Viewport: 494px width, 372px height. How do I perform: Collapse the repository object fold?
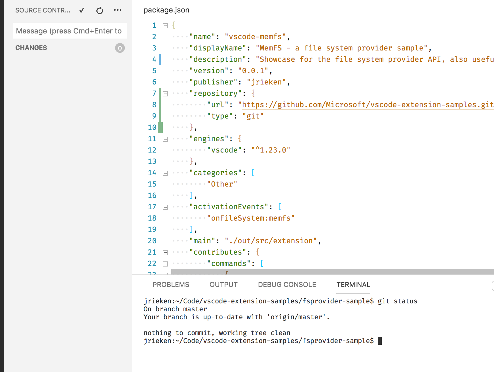(x=165, y=93)
